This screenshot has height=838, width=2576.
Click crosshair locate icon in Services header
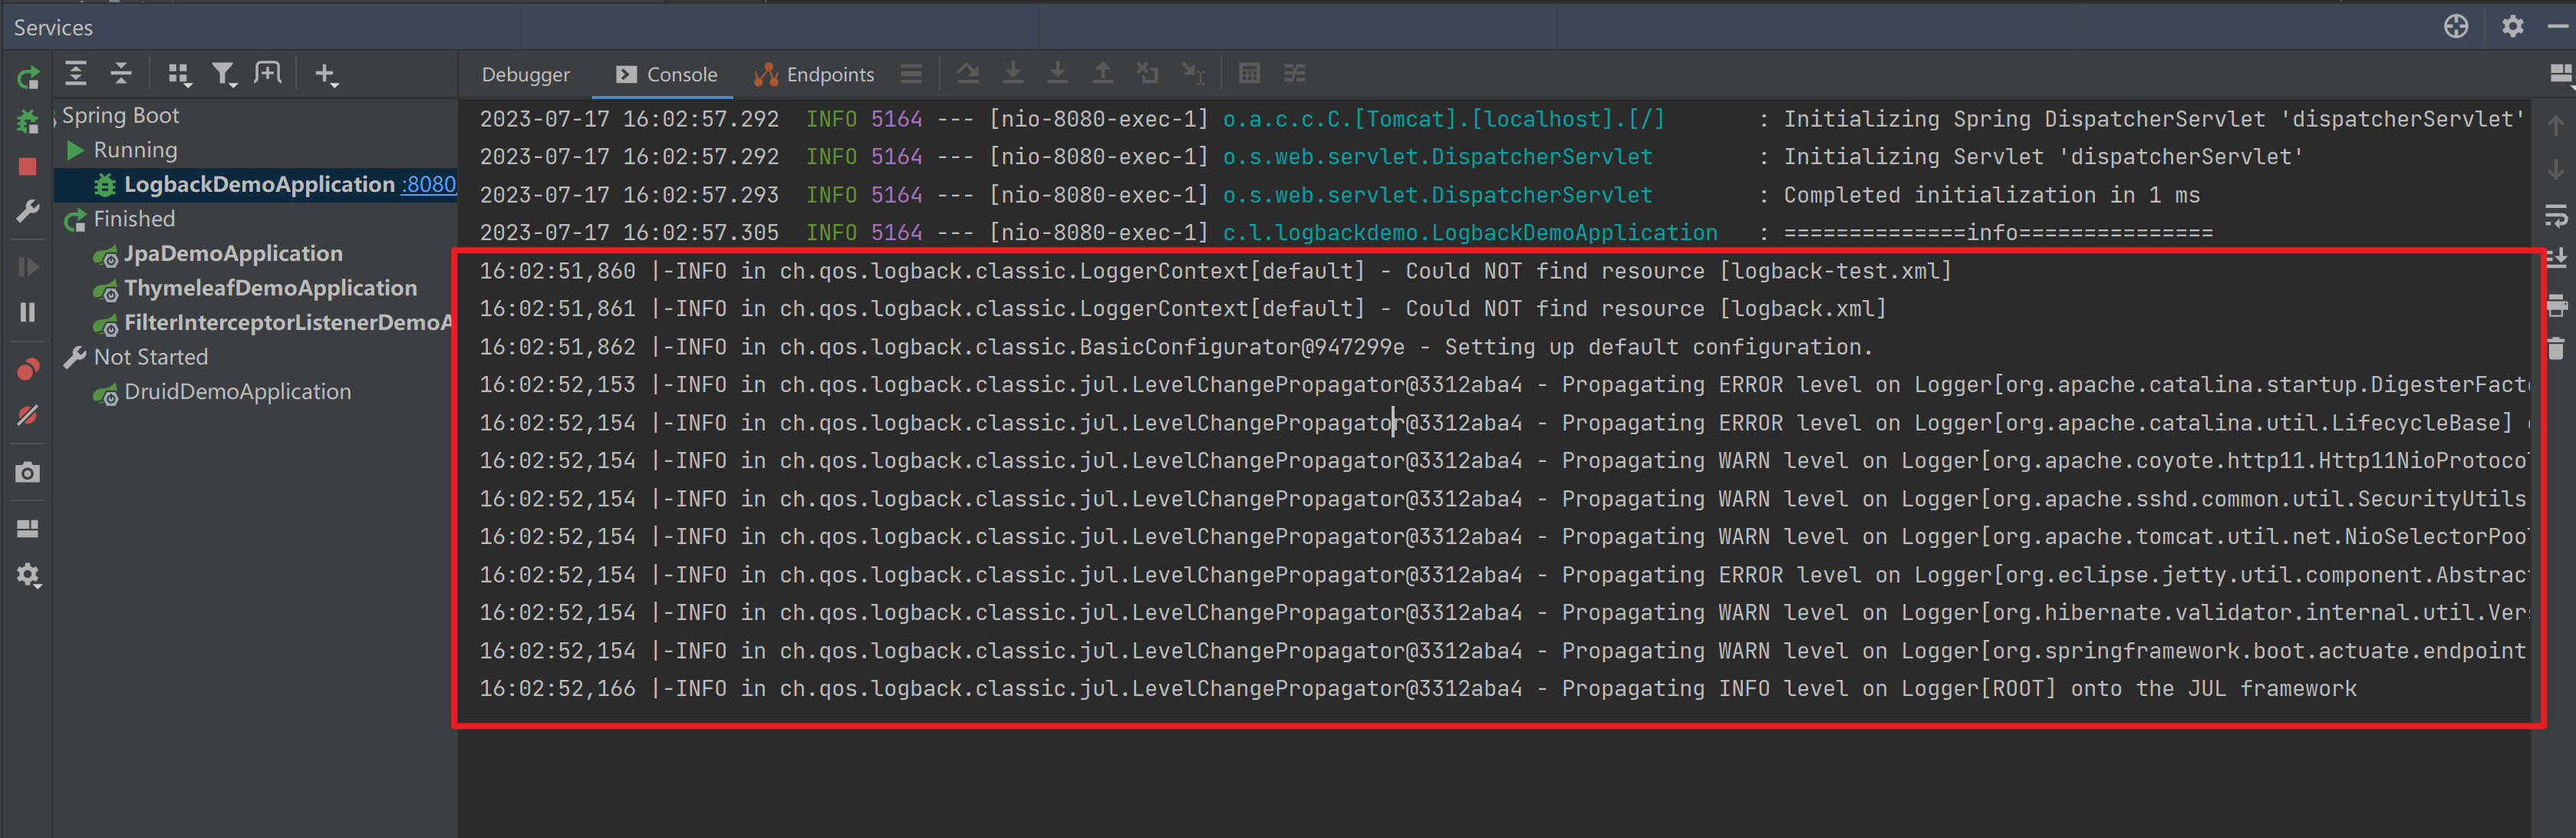[x=2456, y=26]
